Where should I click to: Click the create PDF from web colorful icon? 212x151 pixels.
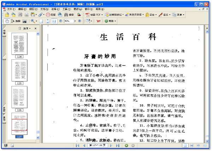click(x=79, y=14)
